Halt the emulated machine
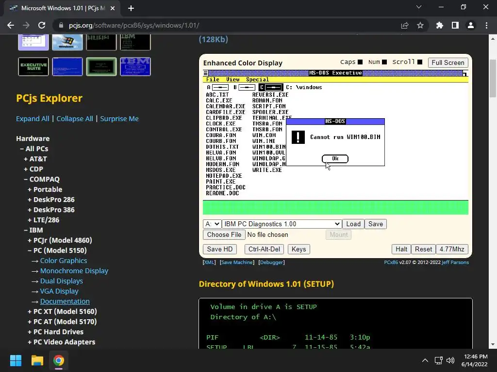The width and height of the screenshot is (497, 372). click(401, 249)
